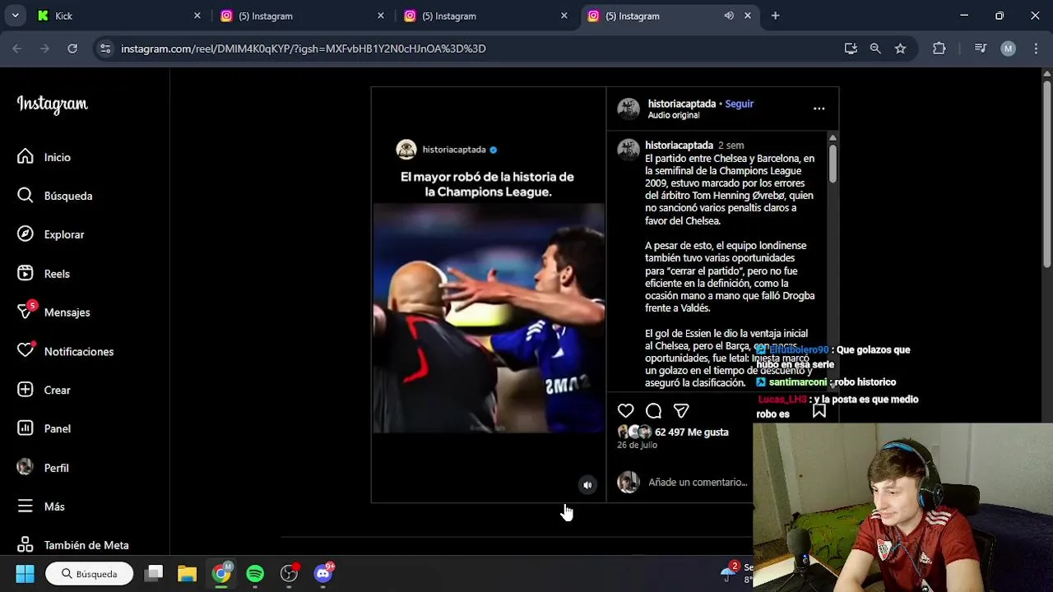Click the Instagram logo in the sidebar
1053x592 pixels.
(52, 104)
